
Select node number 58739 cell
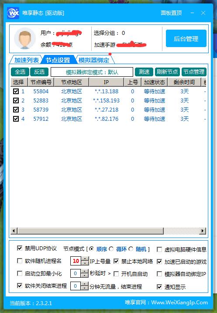(x=41, y=110)
